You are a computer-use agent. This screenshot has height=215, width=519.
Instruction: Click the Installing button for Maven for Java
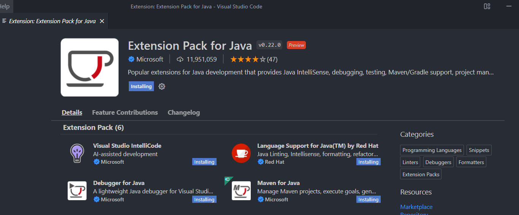pos(369,199)
